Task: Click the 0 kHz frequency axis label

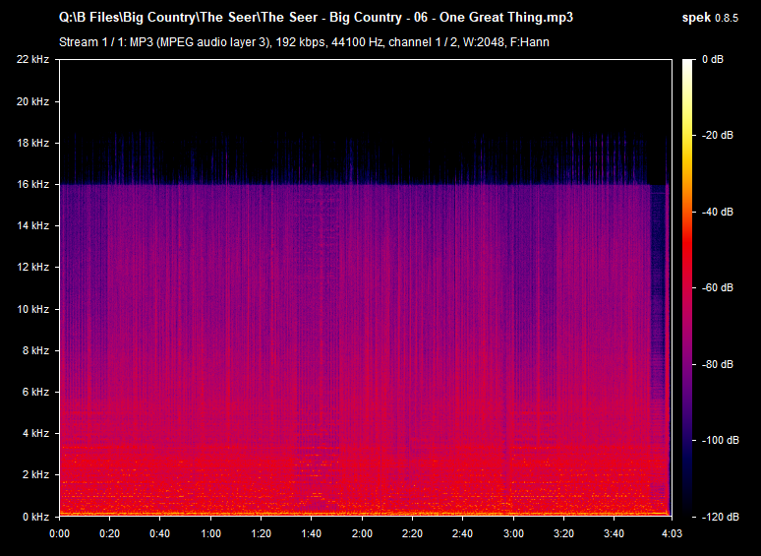Action: coord(35,516)
